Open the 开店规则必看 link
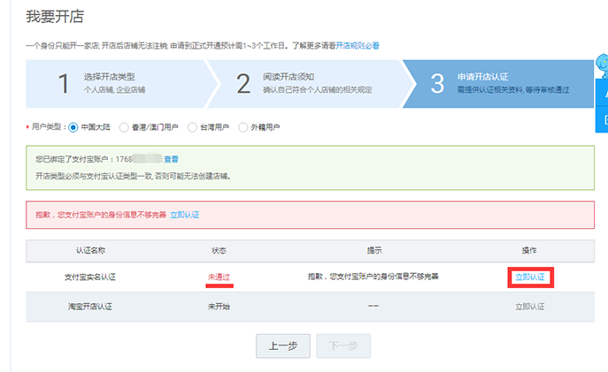608x372 pixels. (x=358, y=46)
